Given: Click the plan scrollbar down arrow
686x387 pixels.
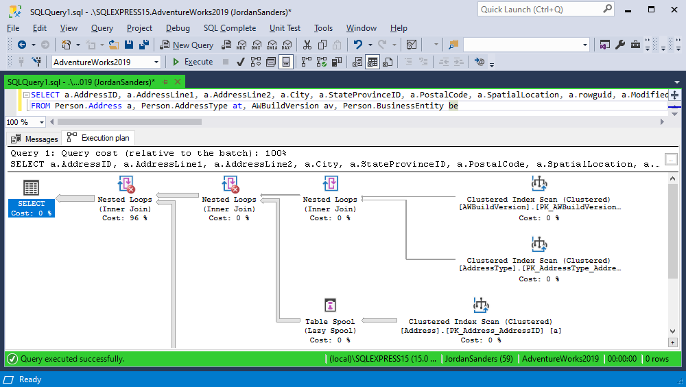Looking at the screenshot, I should (x=672, y=331).
